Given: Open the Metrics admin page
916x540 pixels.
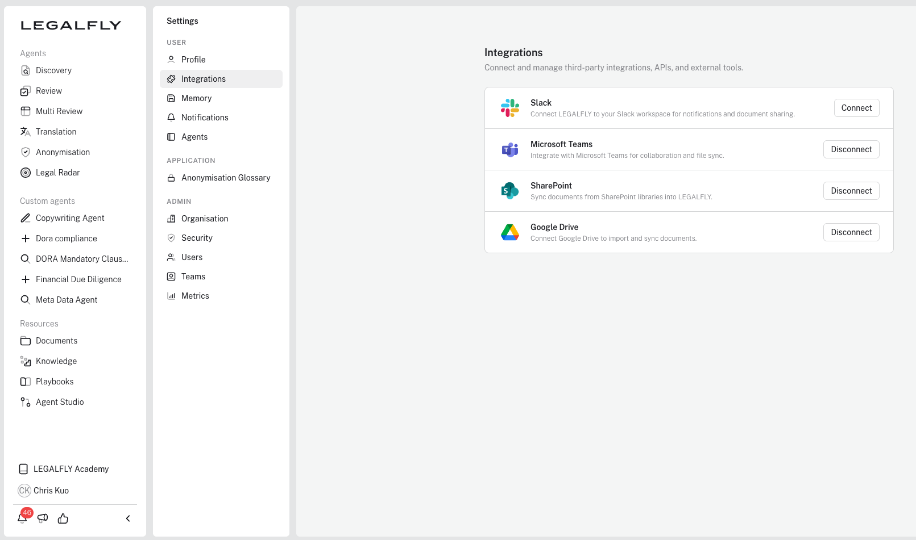Looking at the screenshot, I should pyautogui.click(x=195, y=296).
